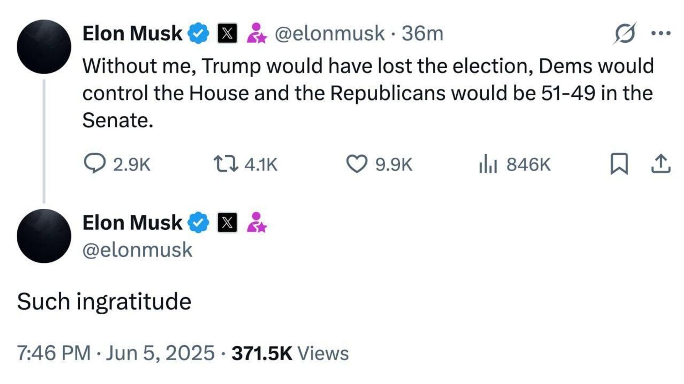Click the purple person-star badge in top tweet
Image resolution: width=684 pixels, height=384 pixels.
point(256,33)
